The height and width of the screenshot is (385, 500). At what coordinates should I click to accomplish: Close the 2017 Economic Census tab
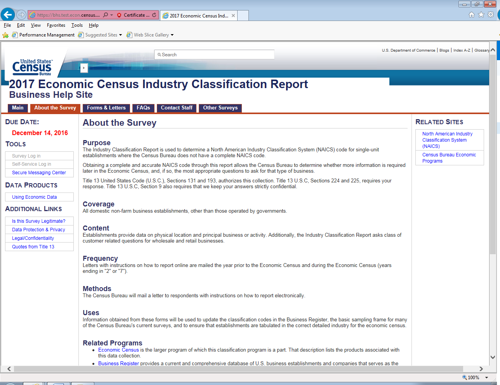[233, 16]
